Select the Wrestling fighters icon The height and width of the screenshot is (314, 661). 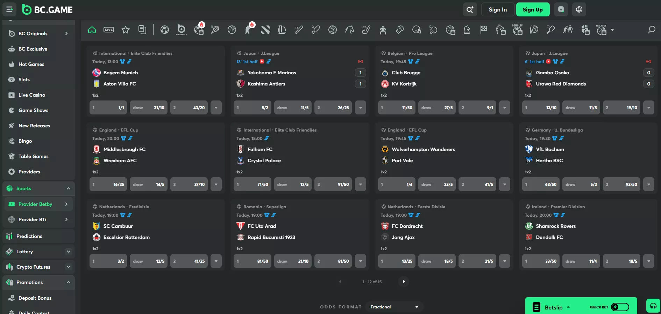[568, 30]
